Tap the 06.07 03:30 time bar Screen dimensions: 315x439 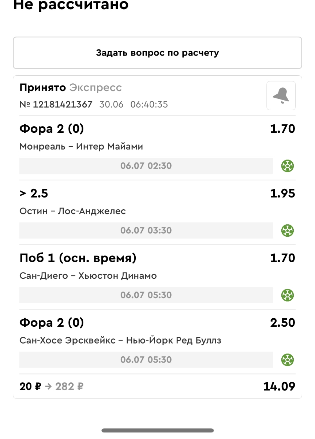146,230
